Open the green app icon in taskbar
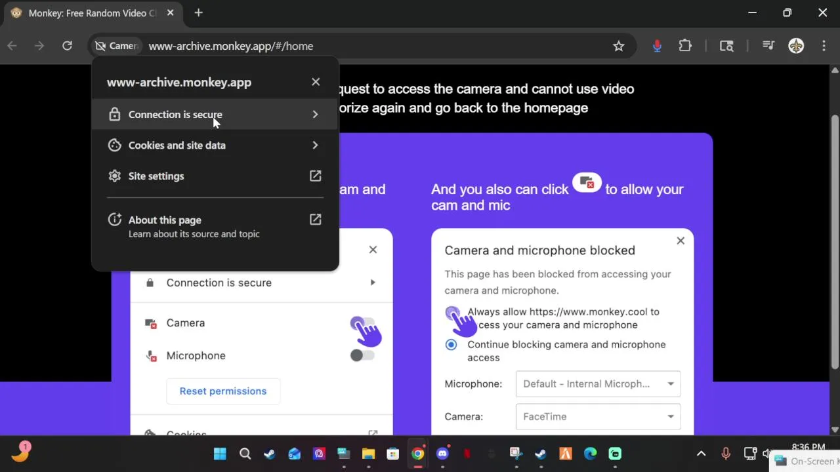840x472 pixels. pos(615,454)
